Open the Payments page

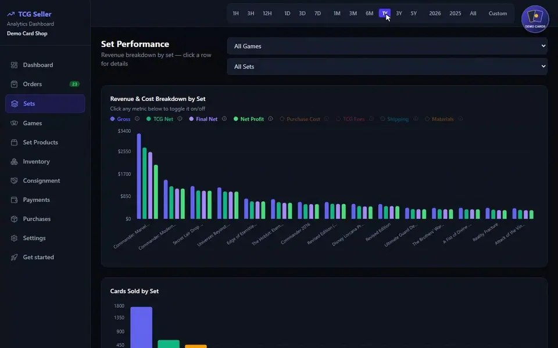pyautogui.click(x=45, y=200)
